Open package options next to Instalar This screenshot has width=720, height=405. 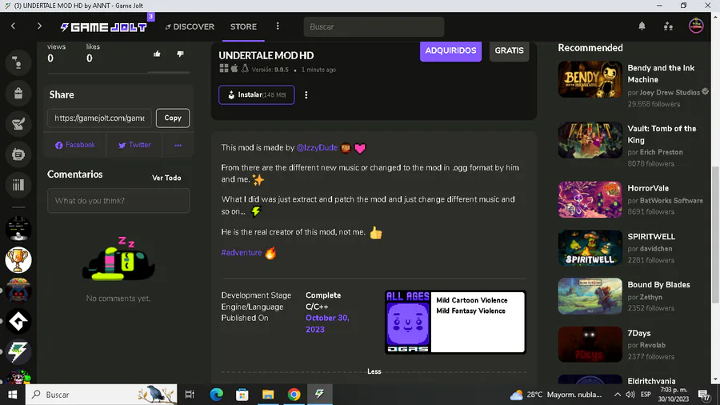306,95
